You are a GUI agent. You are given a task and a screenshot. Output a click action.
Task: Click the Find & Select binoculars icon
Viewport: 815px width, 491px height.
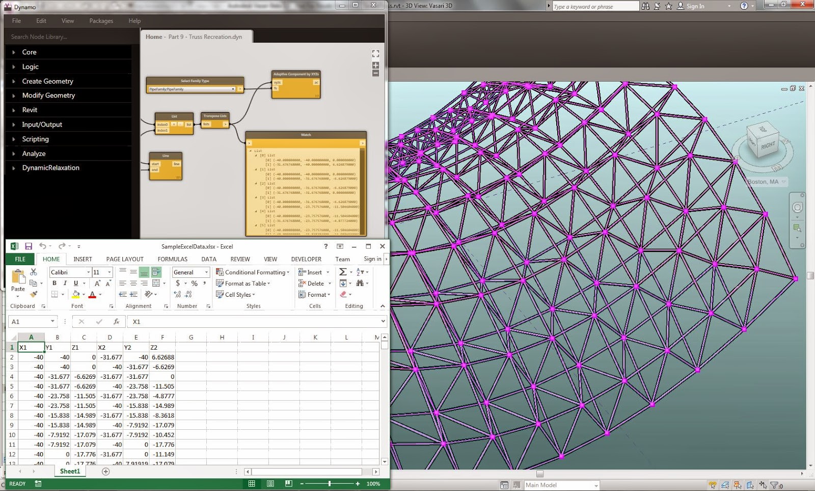[x=360, y=283]
